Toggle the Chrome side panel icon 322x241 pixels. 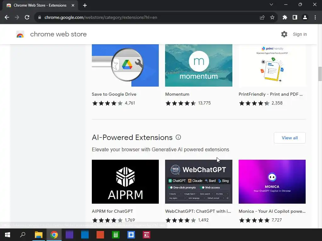(x=295, y=18)
